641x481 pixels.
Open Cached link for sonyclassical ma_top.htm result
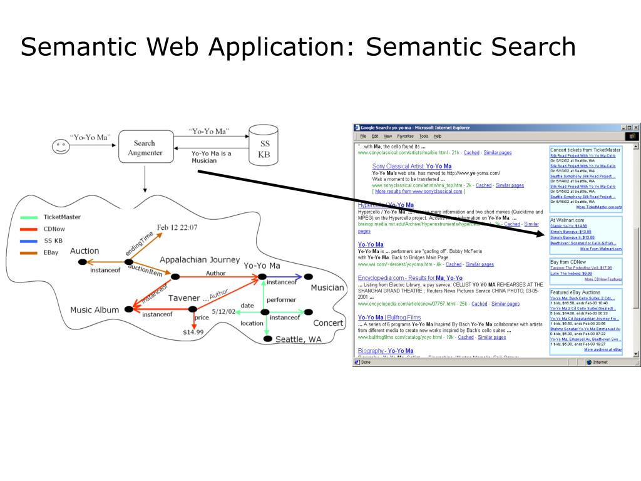(484, 185)
